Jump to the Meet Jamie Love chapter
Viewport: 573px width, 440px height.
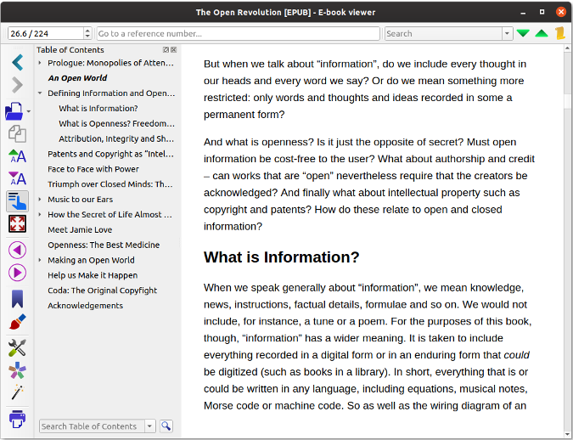[x=80, y=229]
